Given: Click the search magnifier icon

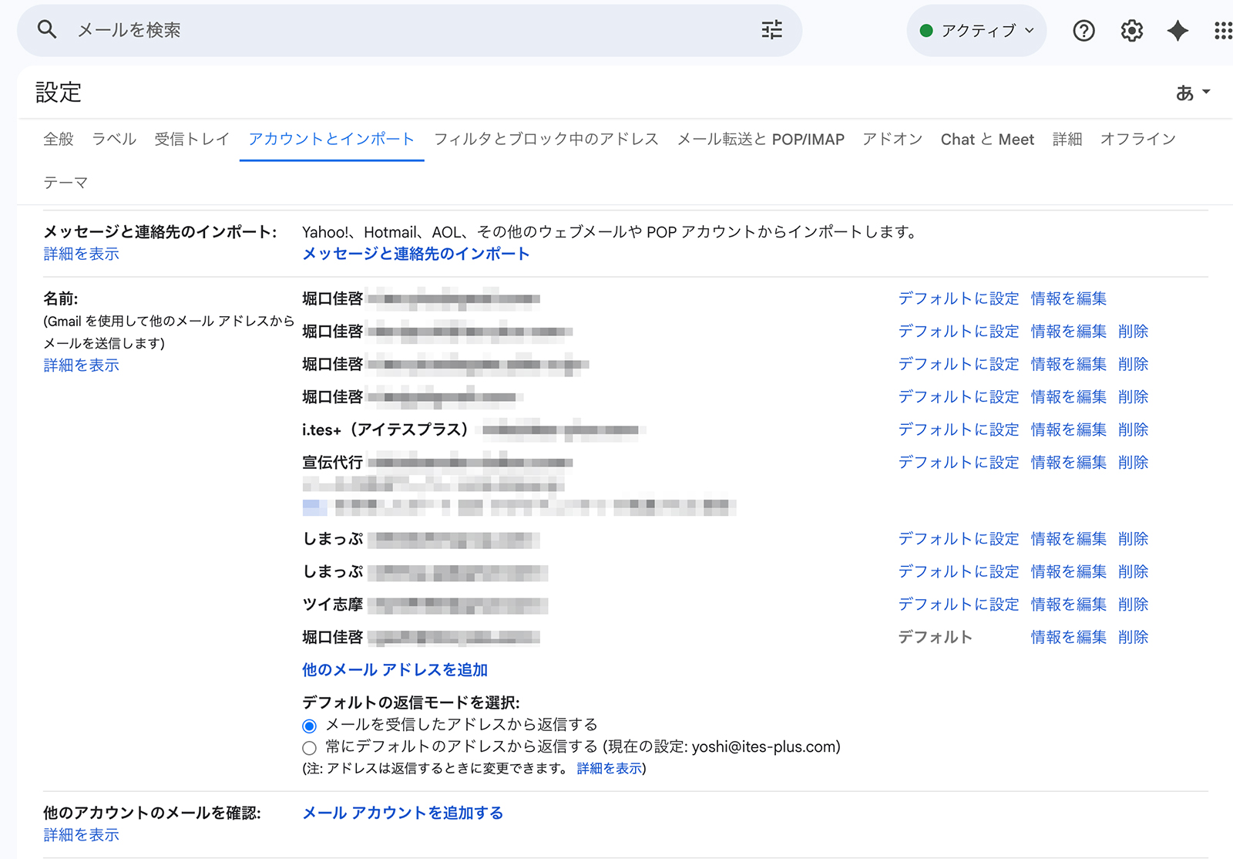Looking at the screenshot, I should click(x=47, y=30).
